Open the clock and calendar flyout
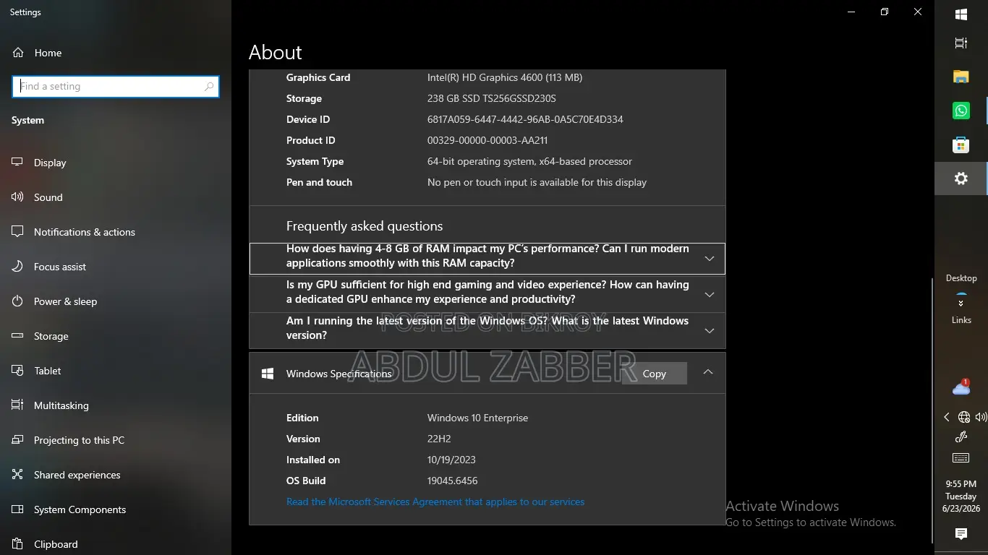Image resolution: width=988 pixels, height=555 pixels. pos(961,496)
